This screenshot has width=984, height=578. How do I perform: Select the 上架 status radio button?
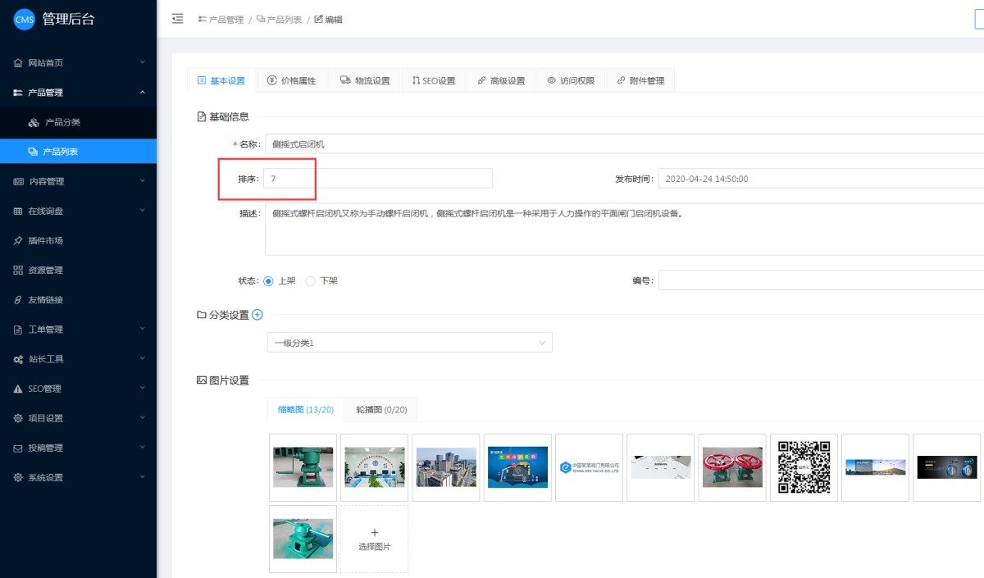pos(268,280)
